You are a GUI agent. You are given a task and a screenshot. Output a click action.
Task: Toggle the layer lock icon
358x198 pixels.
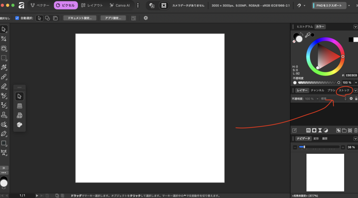click(x=356, y=99)
